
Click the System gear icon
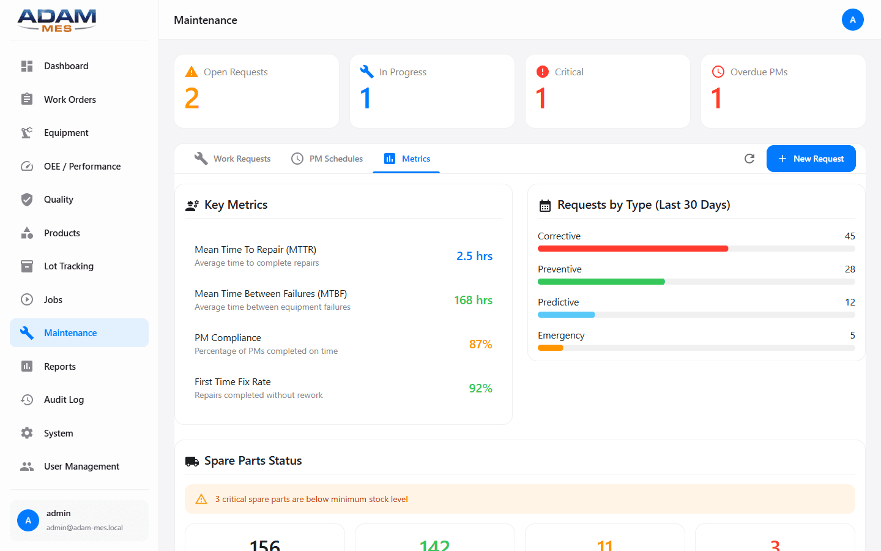tap(27, 433)
